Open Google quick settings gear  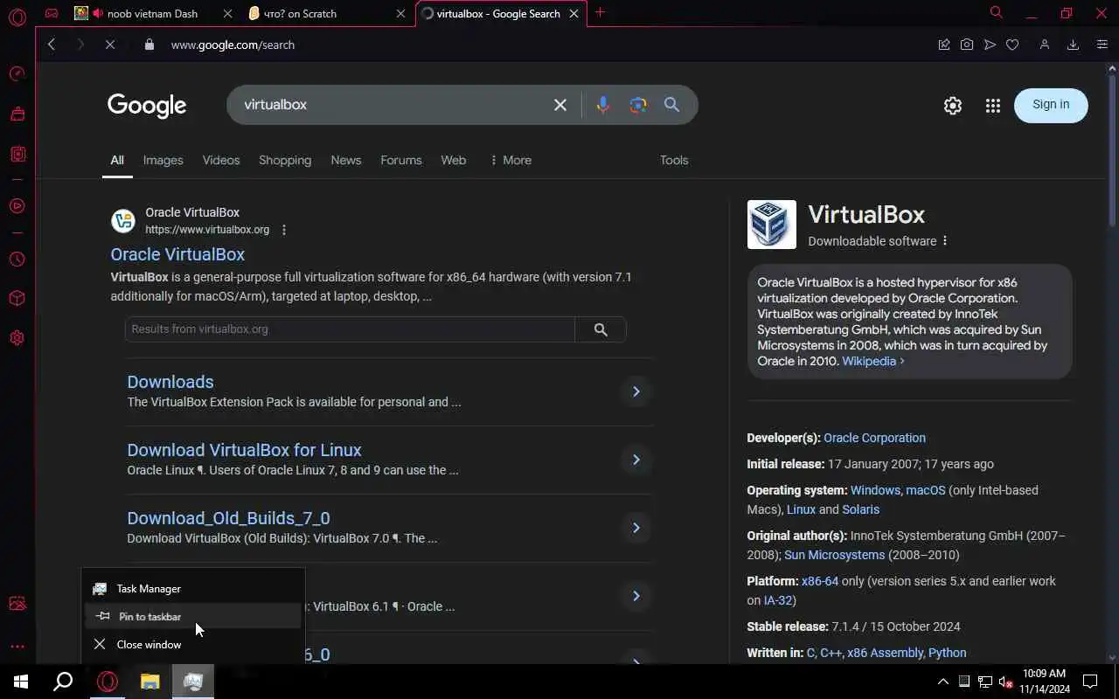(953, 106)
